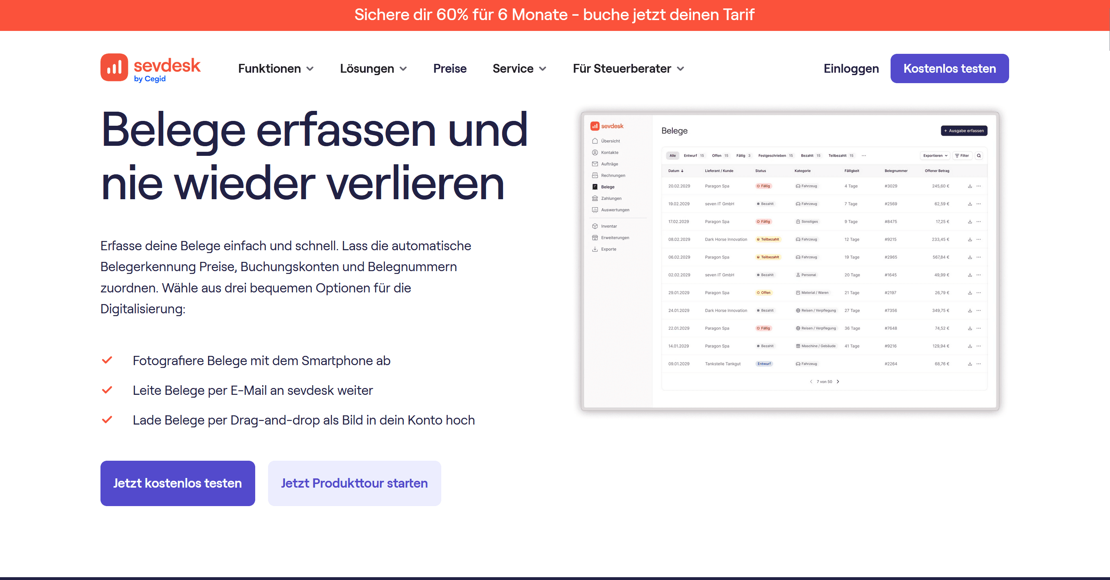Expand the Service dropdown
The width and height of the screenshot is (1110, 580).
[519, 68]
